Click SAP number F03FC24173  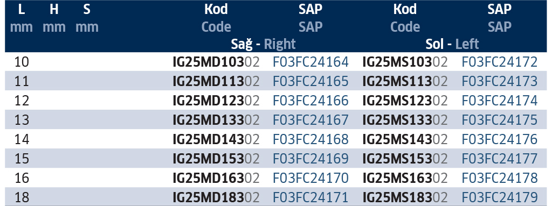click(x=500, y=82)
